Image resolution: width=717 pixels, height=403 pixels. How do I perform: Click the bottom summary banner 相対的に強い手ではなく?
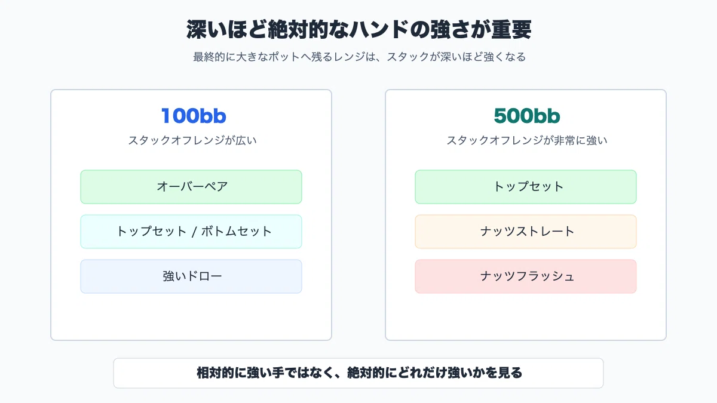point(358,373)
